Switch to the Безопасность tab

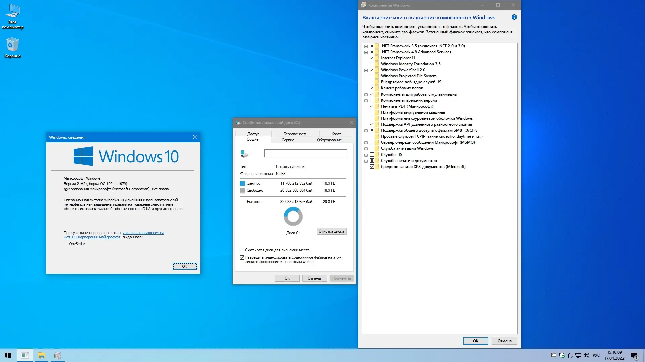click(295, 134)
